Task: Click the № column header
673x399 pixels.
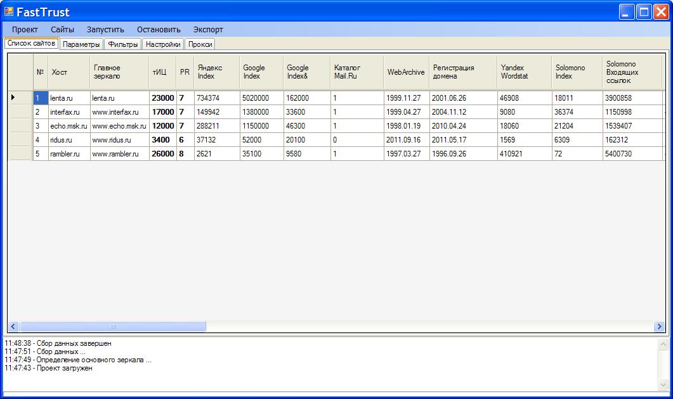Action: [41, 72]
